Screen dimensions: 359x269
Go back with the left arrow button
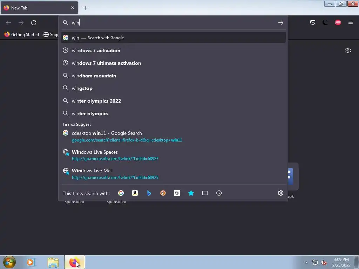pos(8,23)
